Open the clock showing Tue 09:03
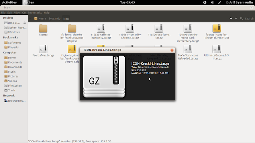The width and height of the screenshot is (255, 143). 127,2
